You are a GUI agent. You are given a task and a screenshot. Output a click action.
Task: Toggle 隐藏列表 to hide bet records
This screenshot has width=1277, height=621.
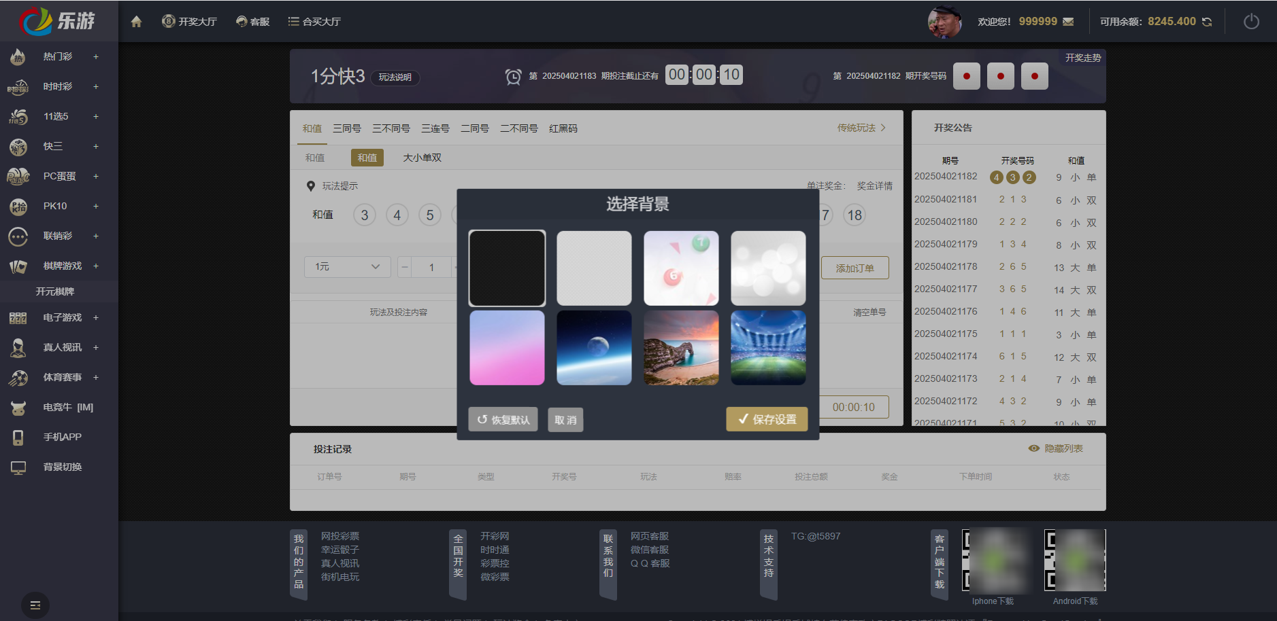[x=1057, y=448]
